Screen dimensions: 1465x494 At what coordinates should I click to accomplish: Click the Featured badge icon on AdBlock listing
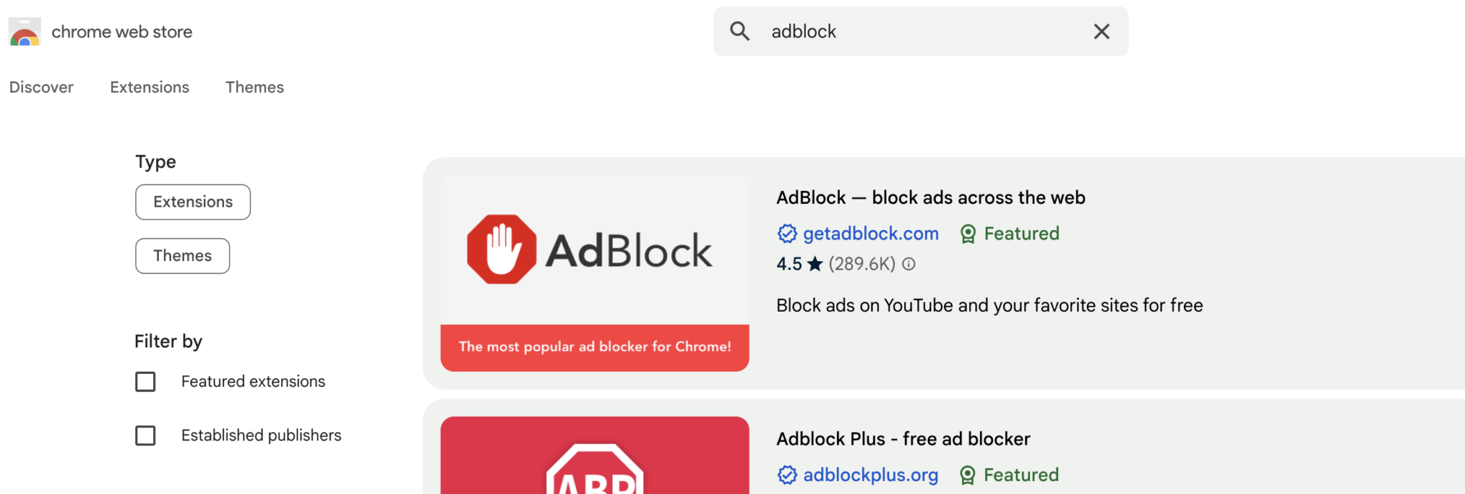pos(969,233)
